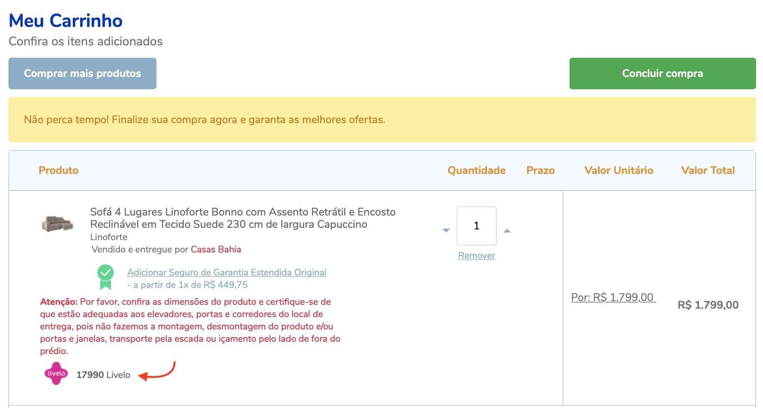Click the 17990 Livelo points text
This screenshot has width=763, height=408.
tap(103, 375)
